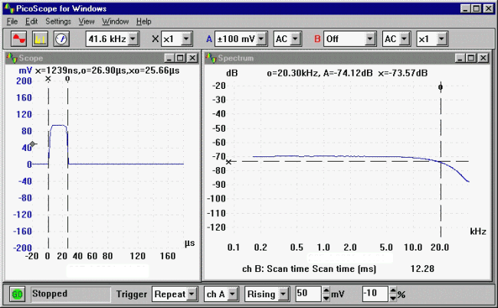This screenshot has width=498, height=308.
Task: Click the Scope window's title bar icon
Action: [x=10, y=57]
